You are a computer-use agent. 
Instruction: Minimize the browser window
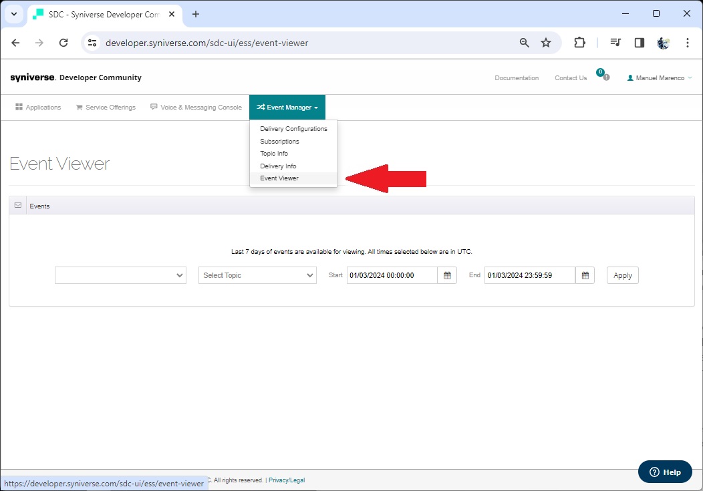click(625, 13)
